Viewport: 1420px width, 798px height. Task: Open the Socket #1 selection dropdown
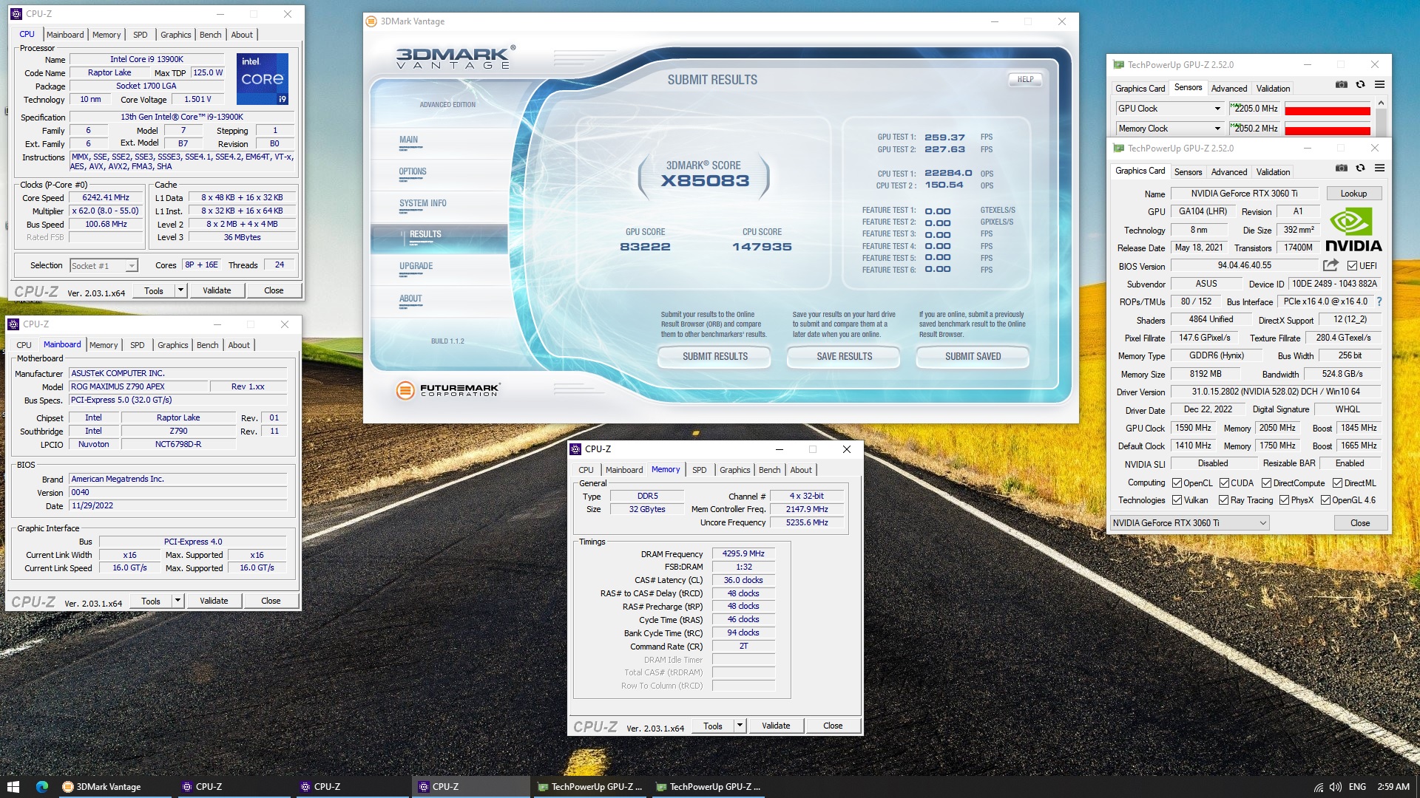104,266
